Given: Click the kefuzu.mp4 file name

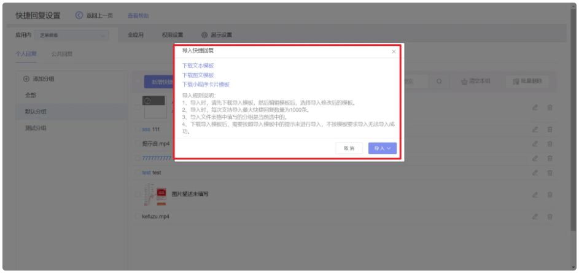Looking at the screenshot, I should point(156,217).
